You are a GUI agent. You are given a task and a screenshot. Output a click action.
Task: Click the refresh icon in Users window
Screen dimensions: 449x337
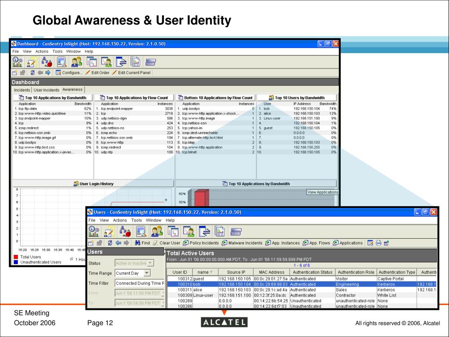click(110, 243)
